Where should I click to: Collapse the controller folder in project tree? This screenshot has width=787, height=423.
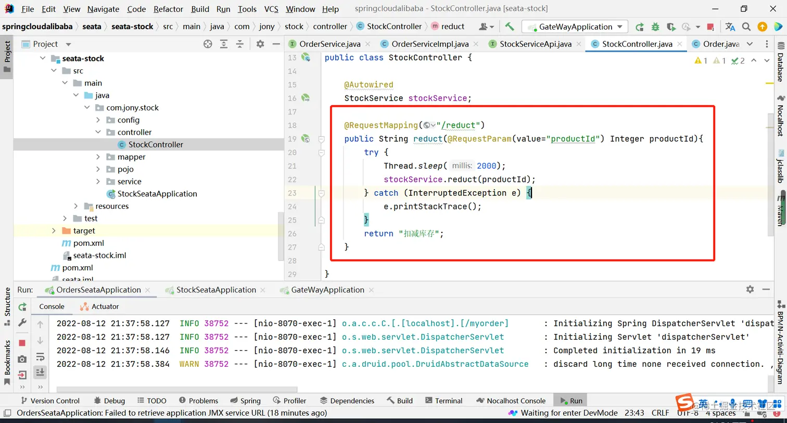click(98, 132)
